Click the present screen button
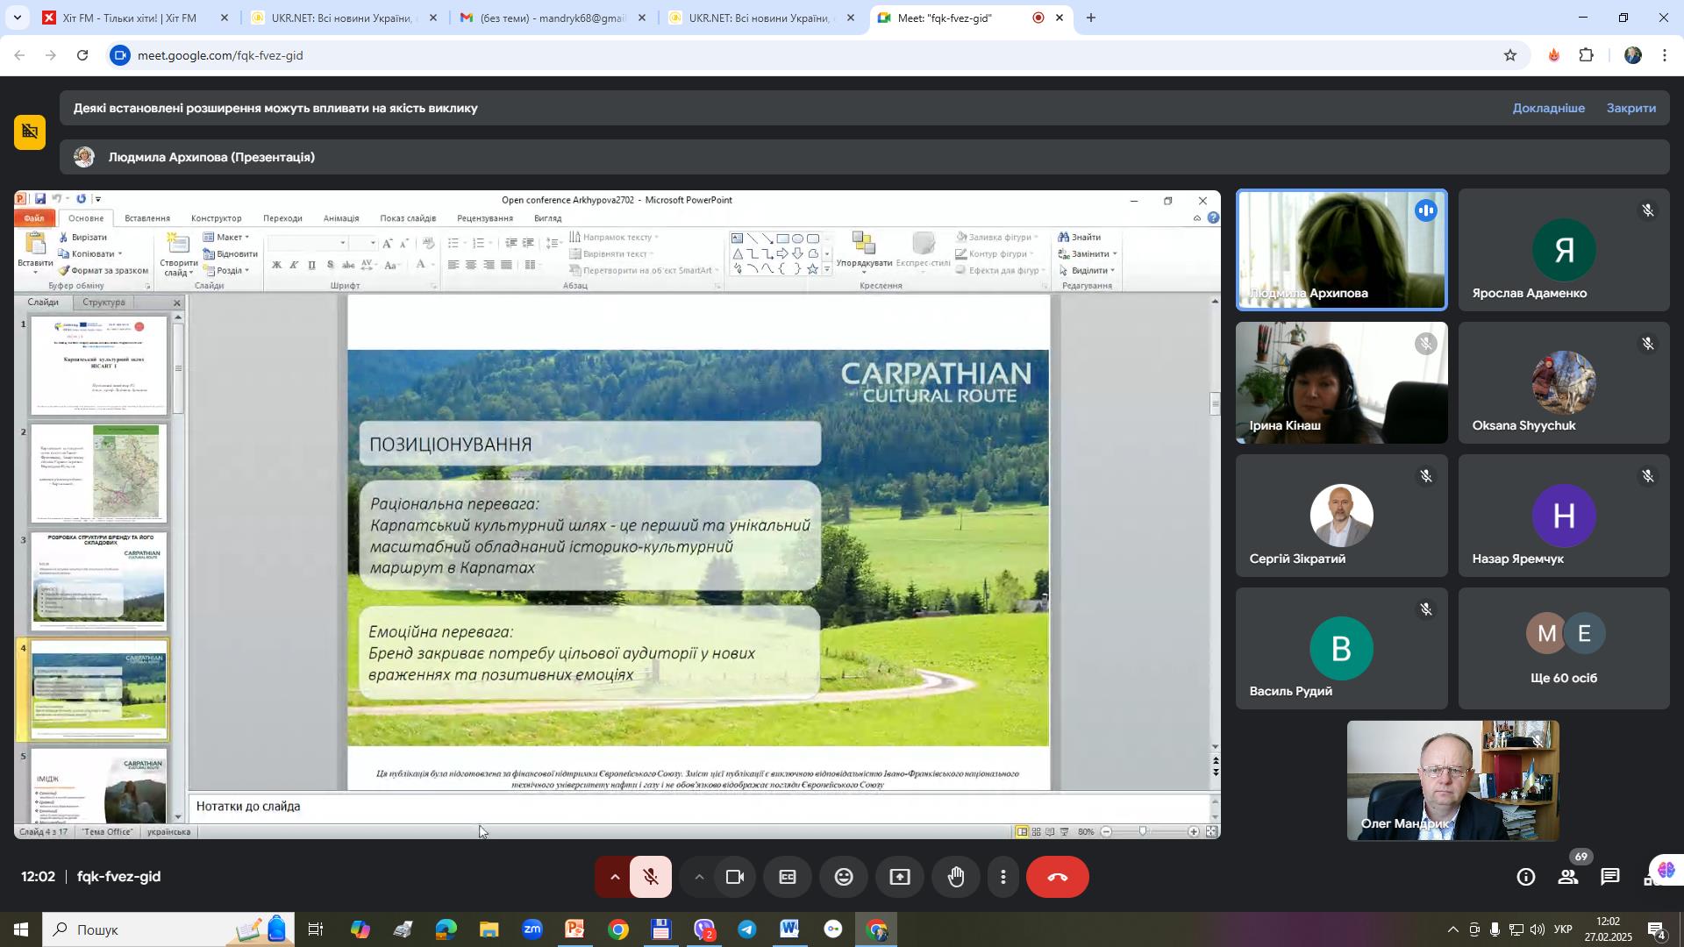 900,878
